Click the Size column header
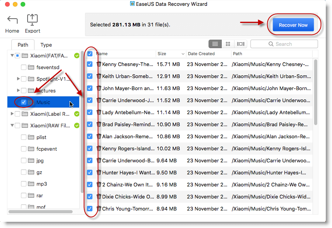 170,54
